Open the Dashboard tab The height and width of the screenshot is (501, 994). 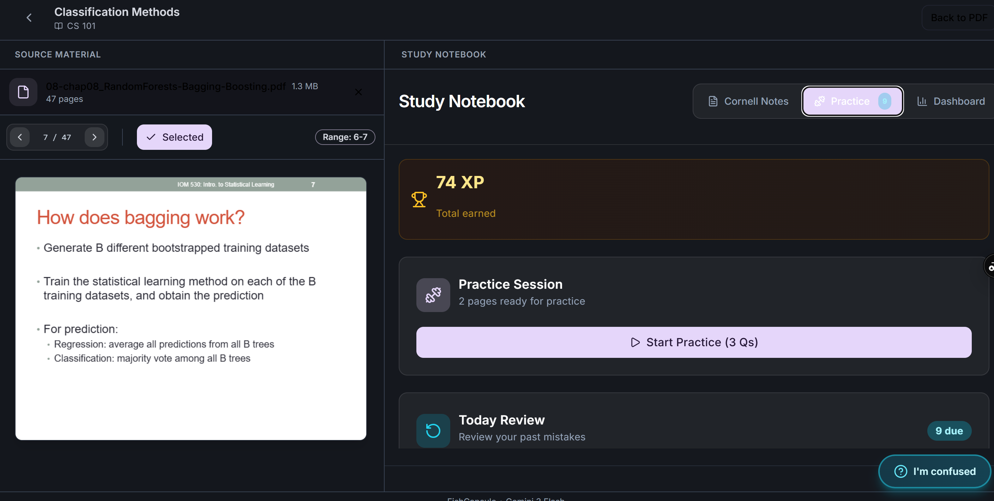pyautogui.click(x=951, y=102)
